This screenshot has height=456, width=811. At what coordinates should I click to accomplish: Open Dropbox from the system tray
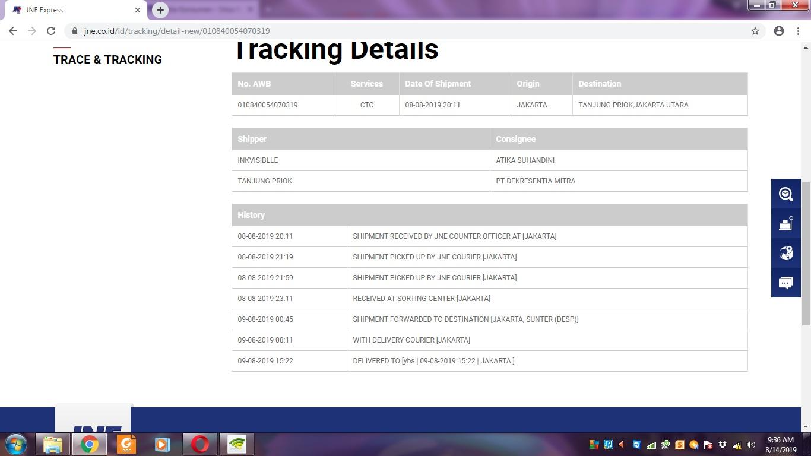(723, 445)
